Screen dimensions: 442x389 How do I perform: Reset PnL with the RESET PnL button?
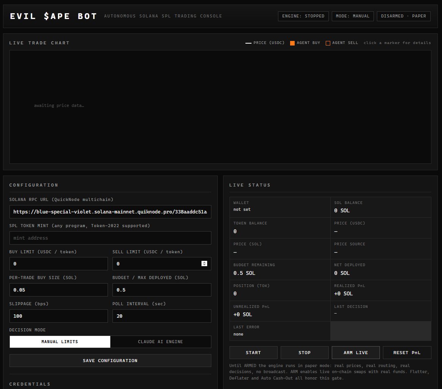pyautogui.click(x=407, y=352)
